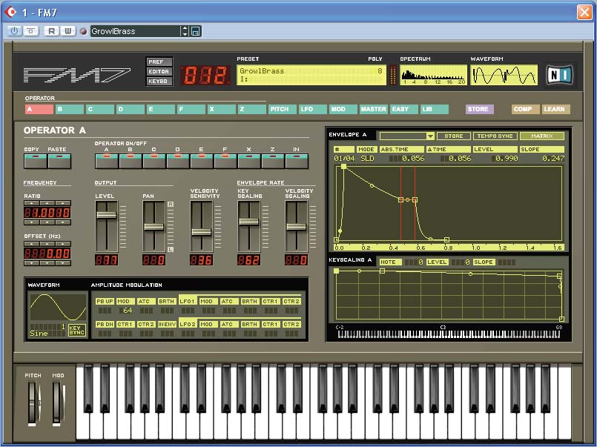Open the GrowlBrass preset name field
The height and width of the screenshot is (447, 597).
135,31
